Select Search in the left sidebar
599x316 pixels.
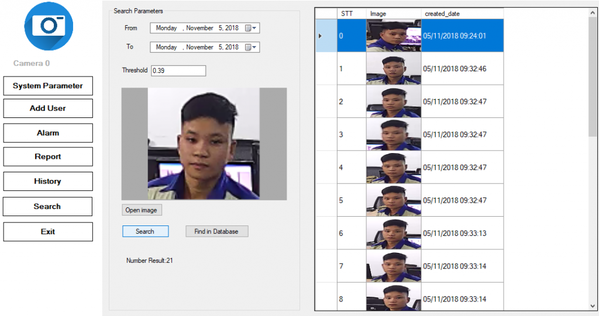tap(48, 206)
